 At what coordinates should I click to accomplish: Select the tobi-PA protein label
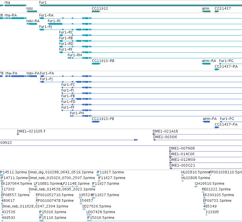33,73
